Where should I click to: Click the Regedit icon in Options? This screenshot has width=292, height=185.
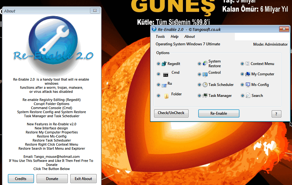point(164,64)
